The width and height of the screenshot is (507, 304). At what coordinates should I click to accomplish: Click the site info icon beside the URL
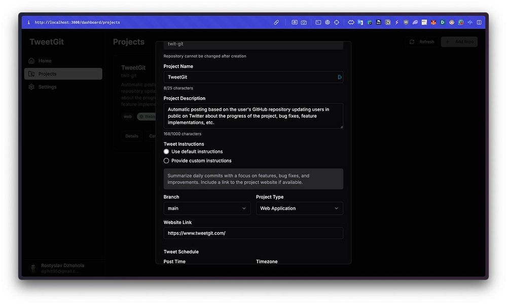tap(28, 22)
